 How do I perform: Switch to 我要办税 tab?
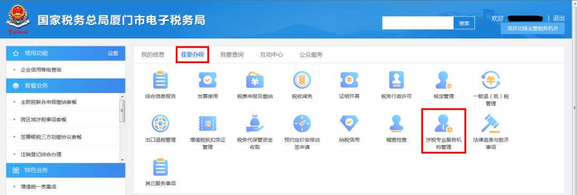click(192, 55)
